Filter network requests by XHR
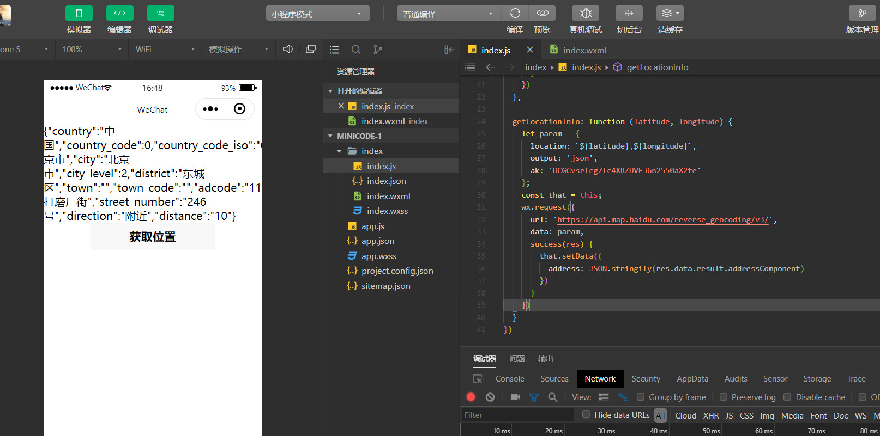The image size is (880, 436). (711, 415)
